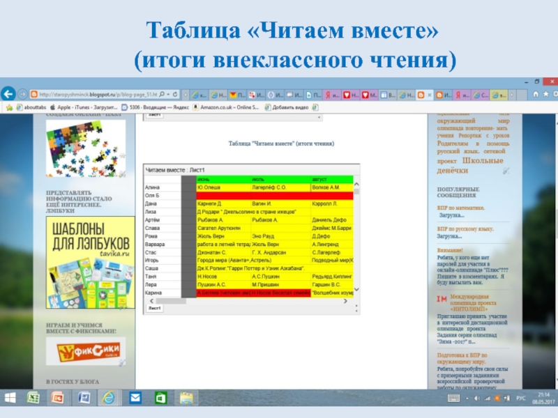Click the июнь column header cell
Screen dimensions: 558x418
point(223,180)
